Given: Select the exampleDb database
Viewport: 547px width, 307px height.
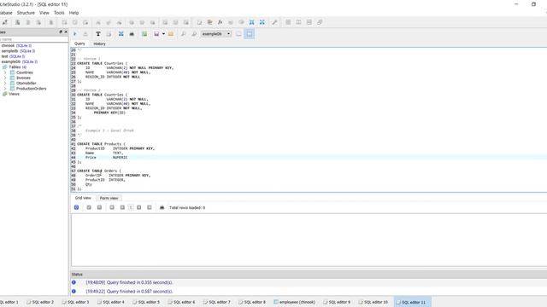Looking at the screenshot, I should coord(19,61).
